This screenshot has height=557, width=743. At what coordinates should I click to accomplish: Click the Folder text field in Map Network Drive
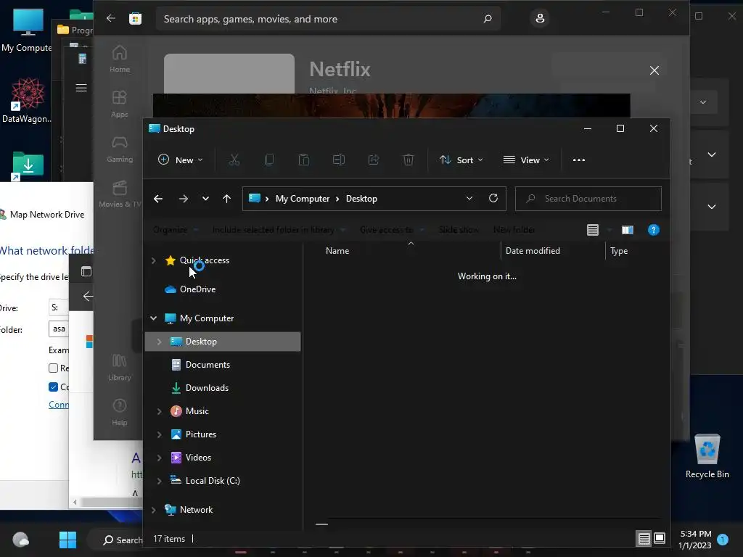(x=59, y=329)
